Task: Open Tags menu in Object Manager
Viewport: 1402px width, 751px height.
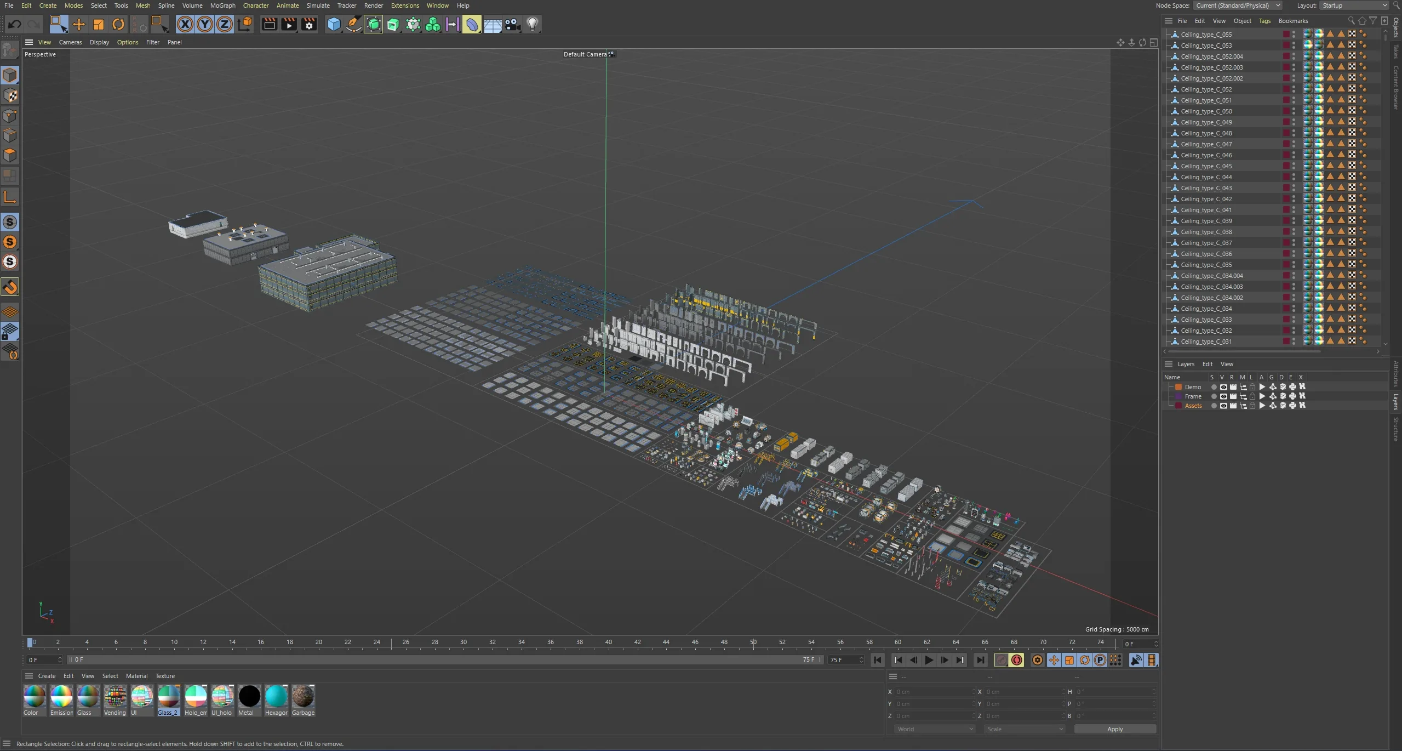Action: [1264, 21]
